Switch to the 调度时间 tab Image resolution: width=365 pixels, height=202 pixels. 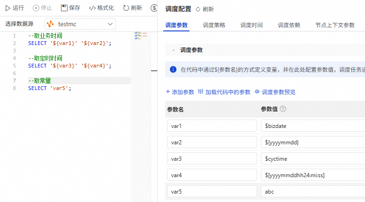click(251, 25)
